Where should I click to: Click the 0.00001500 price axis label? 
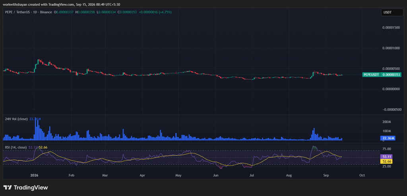point(391,28)
